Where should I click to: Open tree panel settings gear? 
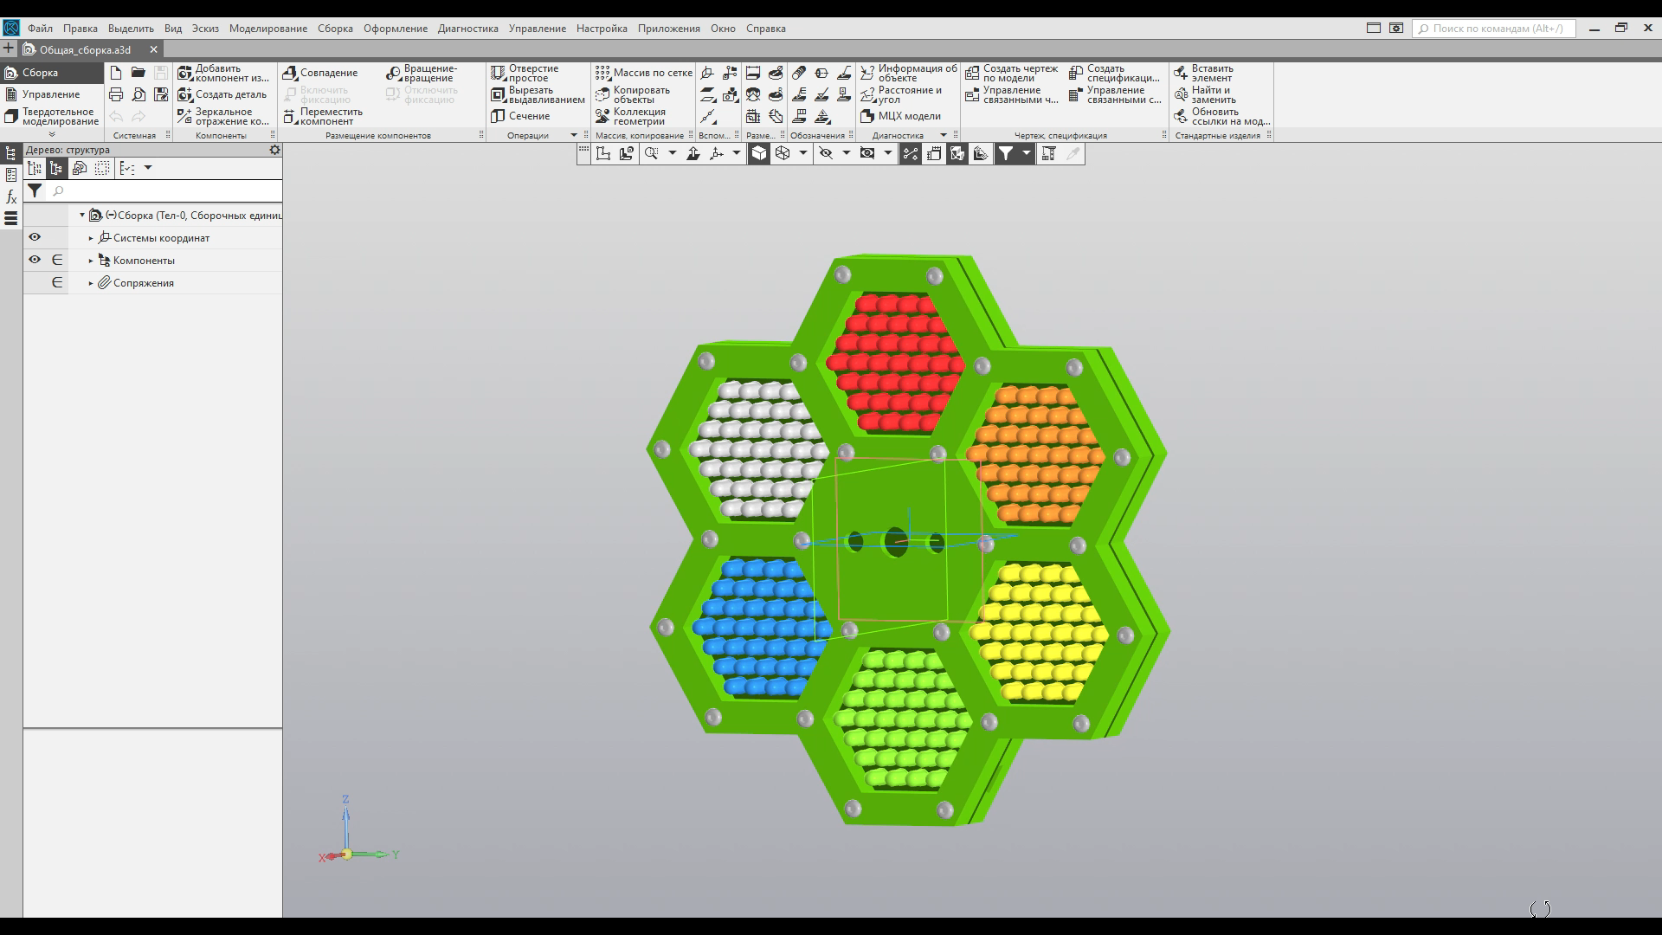(x=274, y=150)
